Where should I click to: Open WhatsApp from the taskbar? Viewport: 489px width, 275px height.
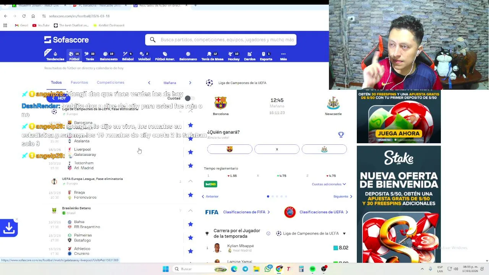click(x=268, y=269)
